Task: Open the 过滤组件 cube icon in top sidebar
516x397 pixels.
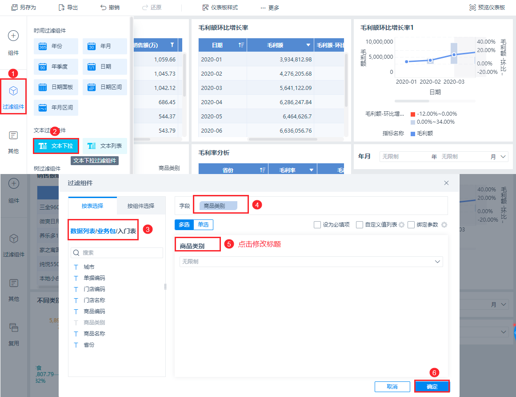Action: 13,91
